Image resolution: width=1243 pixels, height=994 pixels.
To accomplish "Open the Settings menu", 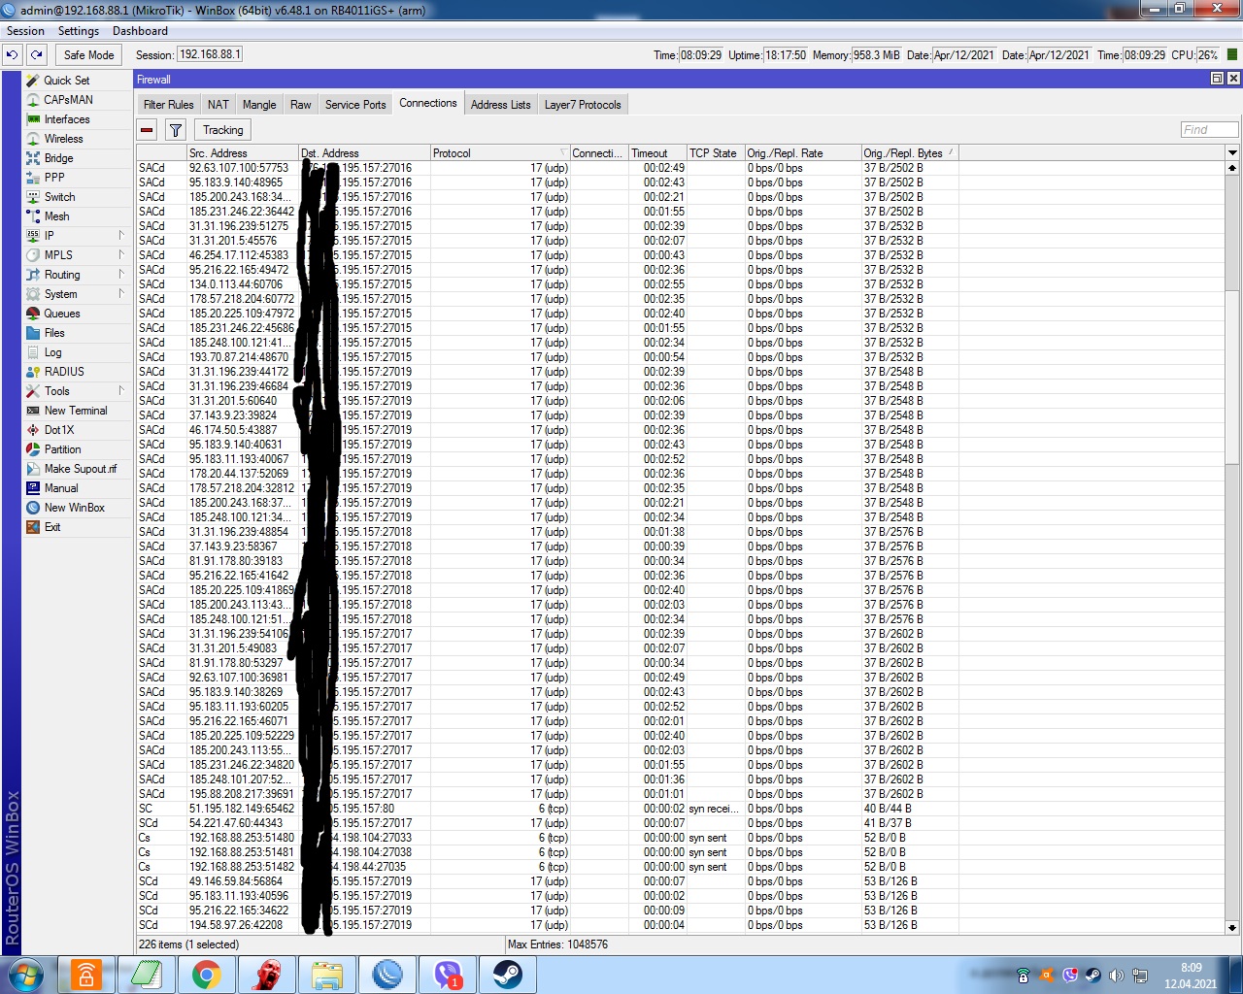I will [79, 31].
